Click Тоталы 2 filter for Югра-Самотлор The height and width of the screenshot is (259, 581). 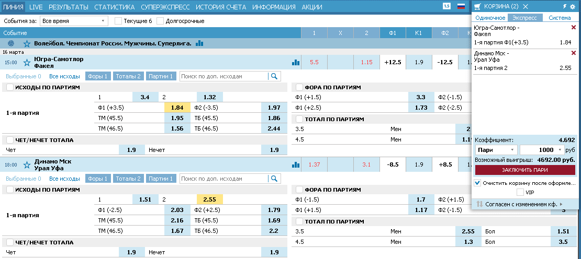pyautogui.click(x=128, y=76)
